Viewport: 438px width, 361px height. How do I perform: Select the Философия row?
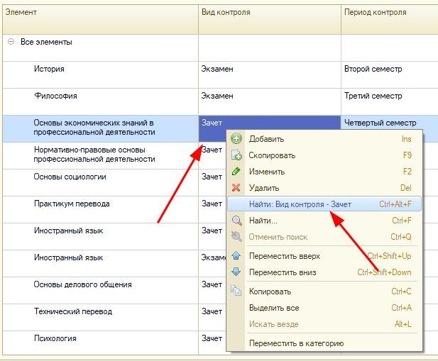coord(55,96)
